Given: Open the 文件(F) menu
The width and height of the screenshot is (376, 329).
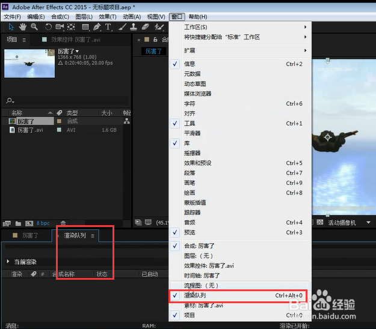Looking at the screenshot, I should pos(12,17).
